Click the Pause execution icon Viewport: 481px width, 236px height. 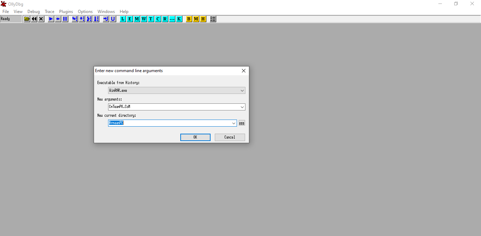pyautogui.click(x=65, y=19)
